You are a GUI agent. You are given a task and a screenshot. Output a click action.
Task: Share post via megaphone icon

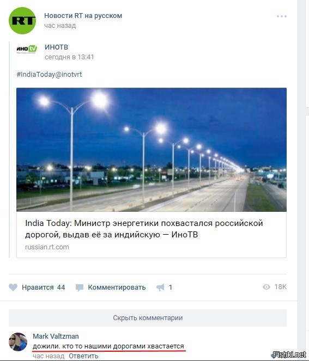pyautogui.click(x=160, y=287)
